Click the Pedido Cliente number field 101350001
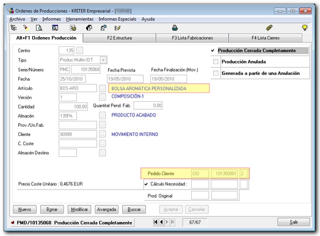 click(225, 173)
